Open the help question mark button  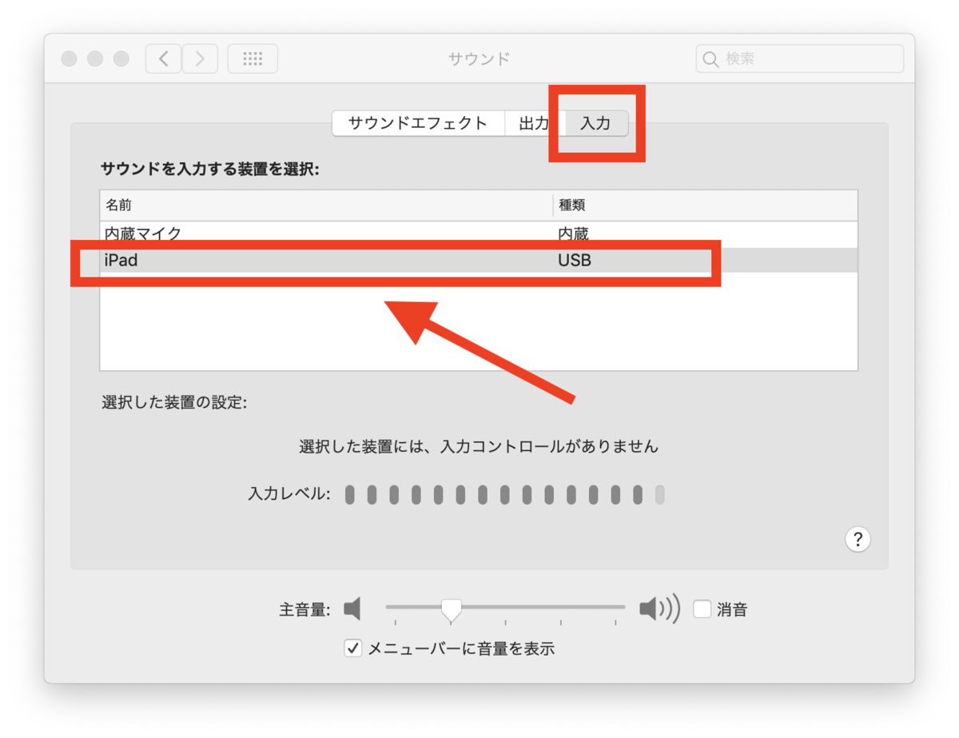point(858,540)
